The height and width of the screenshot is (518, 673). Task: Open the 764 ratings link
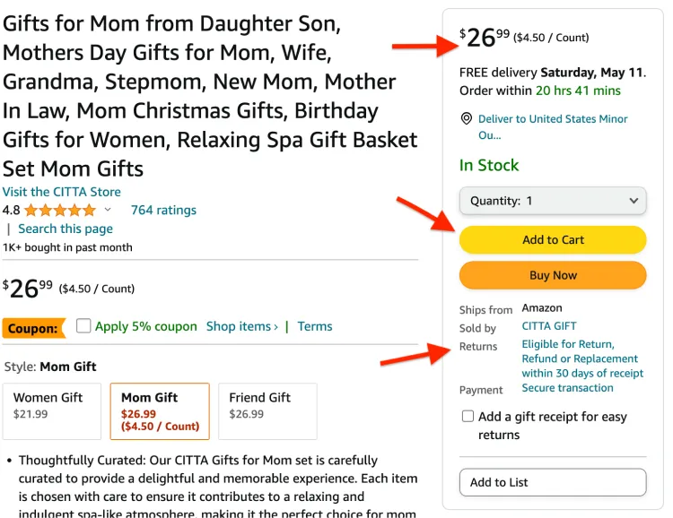tap(163, 210)
